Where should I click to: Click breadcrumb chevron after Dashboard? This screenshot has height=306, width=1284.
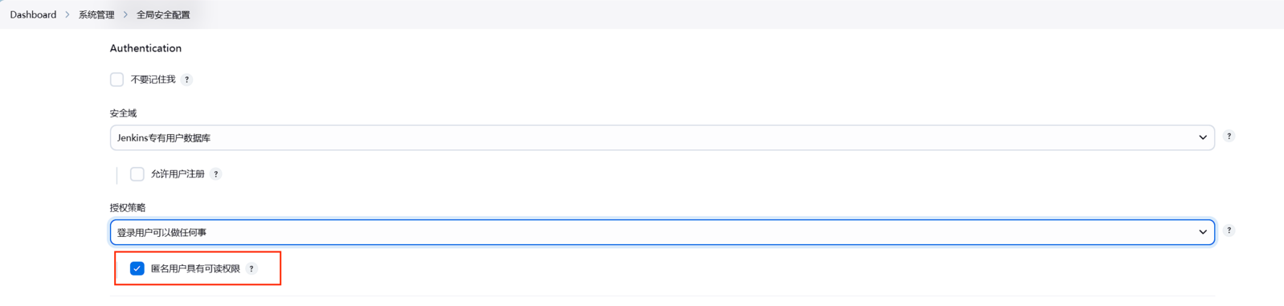pyautogui.click(x=67, y=14)
